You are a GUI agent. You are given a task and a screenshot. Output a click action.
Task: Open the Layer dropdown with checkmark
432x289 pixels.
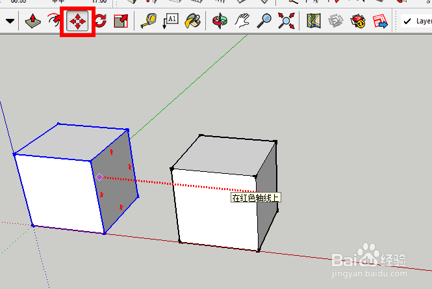416,21
